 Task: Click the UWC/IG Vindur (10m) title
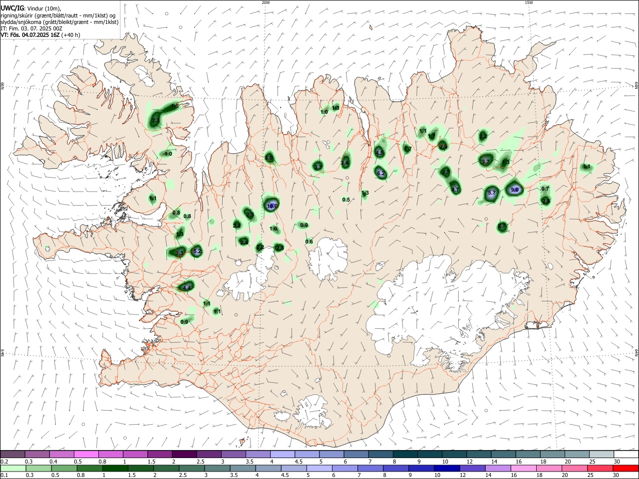coord(30,8)
